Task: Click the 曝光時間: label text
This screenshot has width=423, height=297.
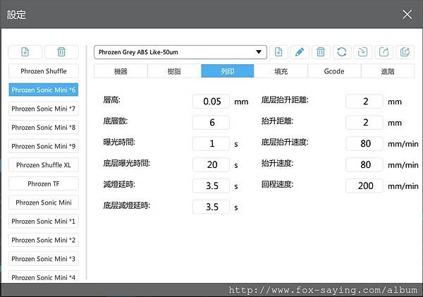Action: tap(119, 142)
